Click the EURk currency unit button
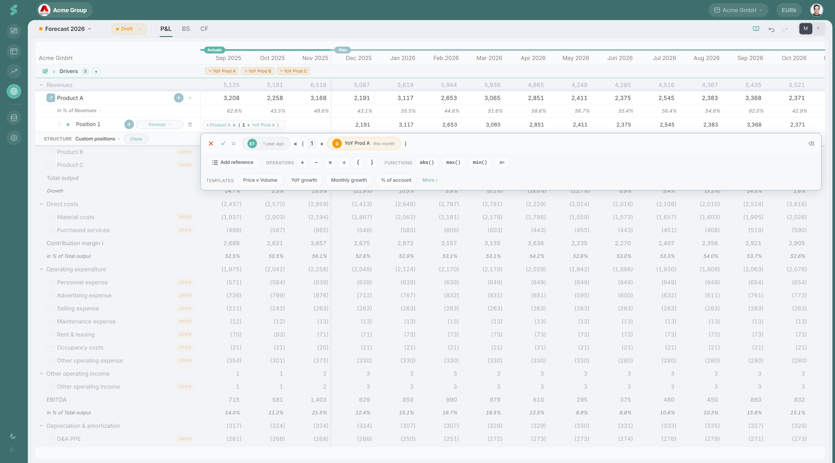Screen dimensions: 835x463 (789, 10)
